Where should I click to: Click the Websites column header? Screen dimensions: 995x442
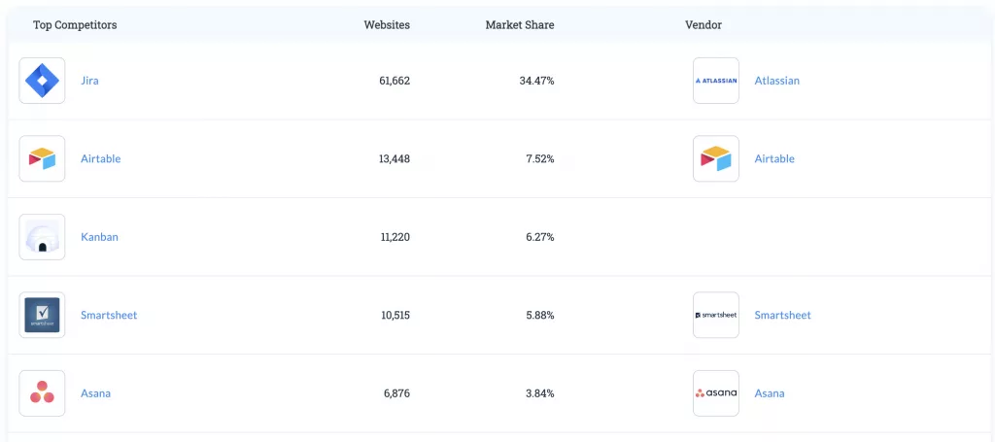pyautogui.click(x=387, y=25)
